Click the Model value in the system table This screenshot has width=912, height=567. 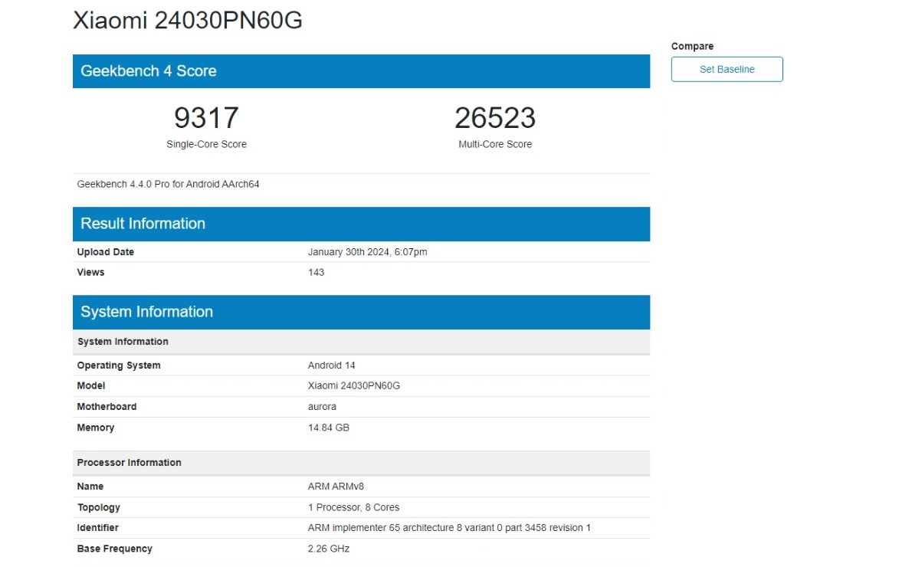click(x=353, y=385)
